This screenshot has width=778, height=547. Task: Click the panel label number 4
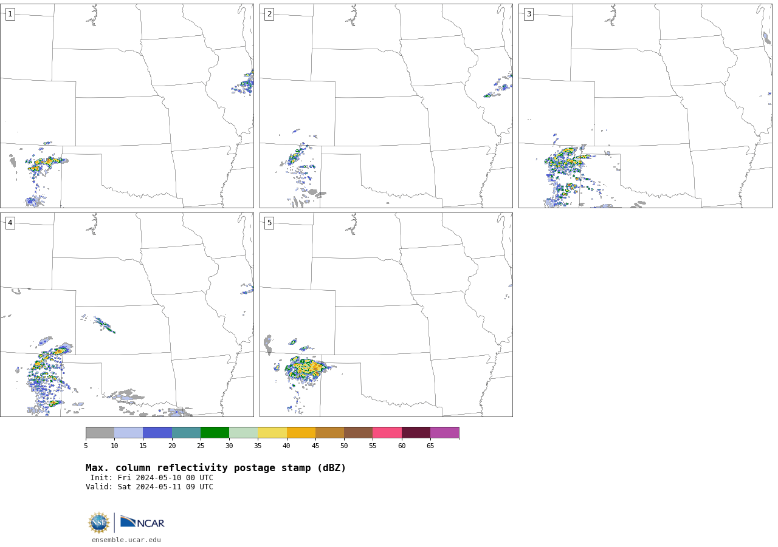coord(10,223)
